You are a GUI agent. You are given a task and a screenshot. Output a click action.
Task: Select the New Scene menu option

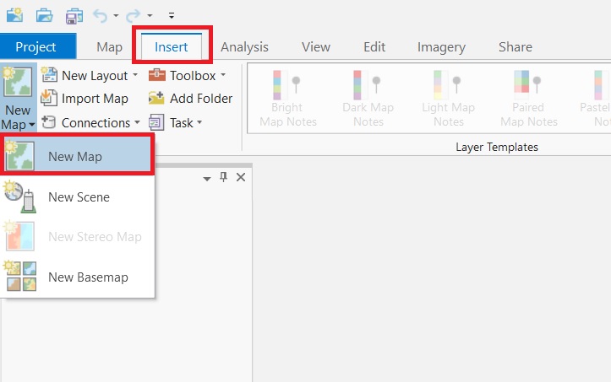point(79,197)
